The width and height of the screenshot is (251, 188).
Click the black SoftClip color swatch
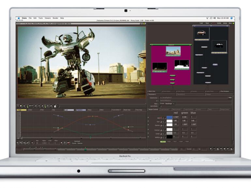(x=170, y=137)
